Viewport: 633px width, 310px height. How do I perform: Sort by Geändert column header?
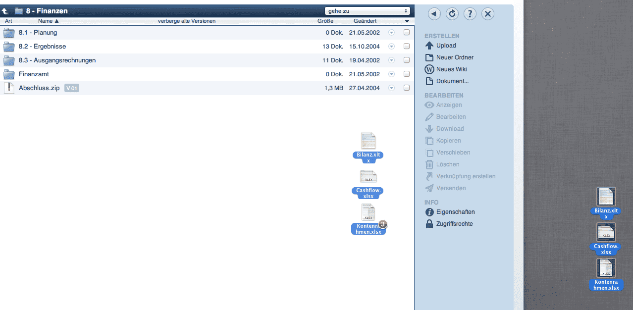[365, 21]
